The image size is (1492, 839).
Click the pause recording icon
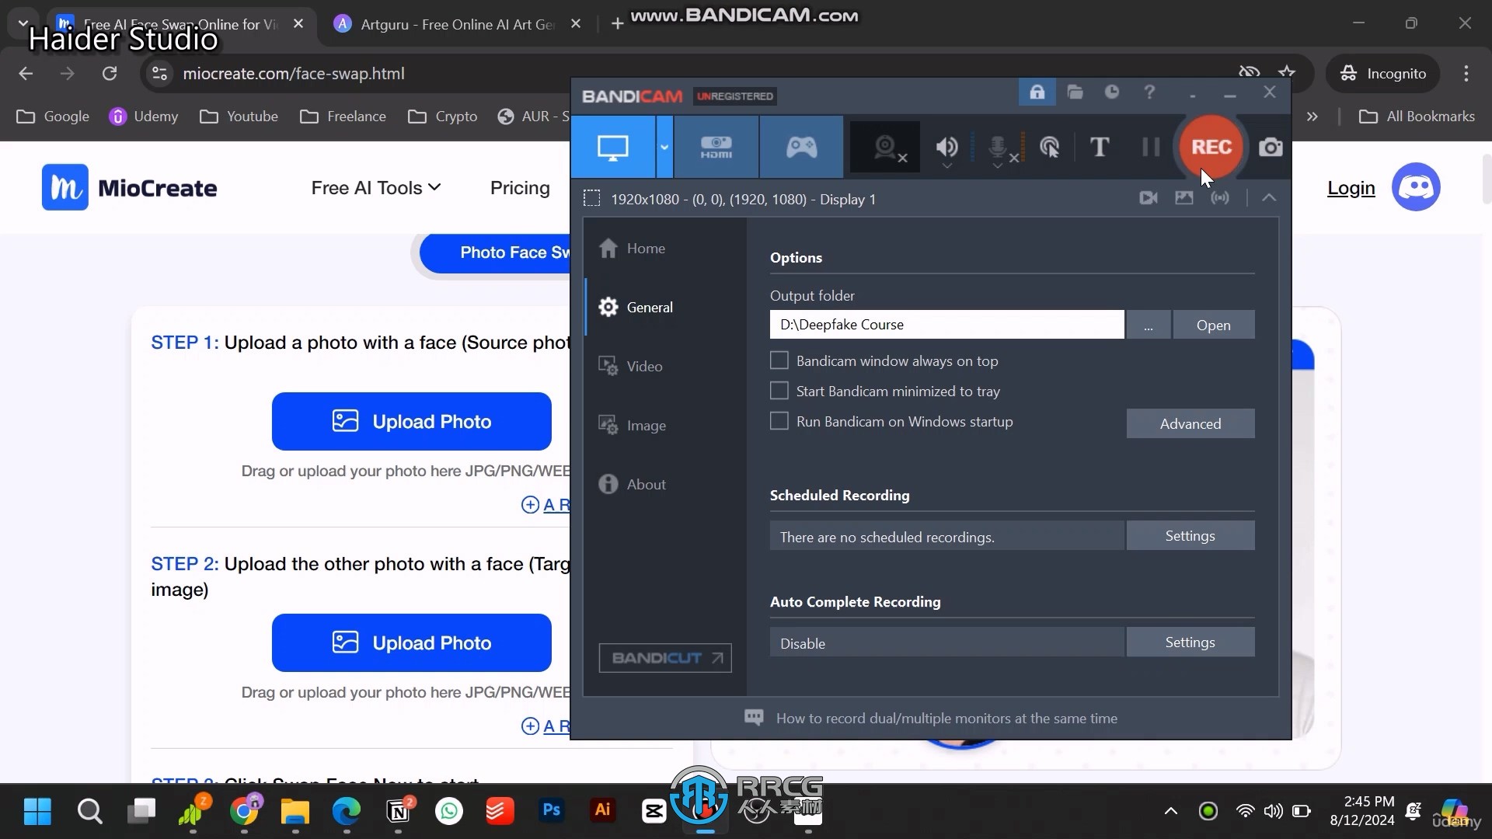click(1151, 147)
